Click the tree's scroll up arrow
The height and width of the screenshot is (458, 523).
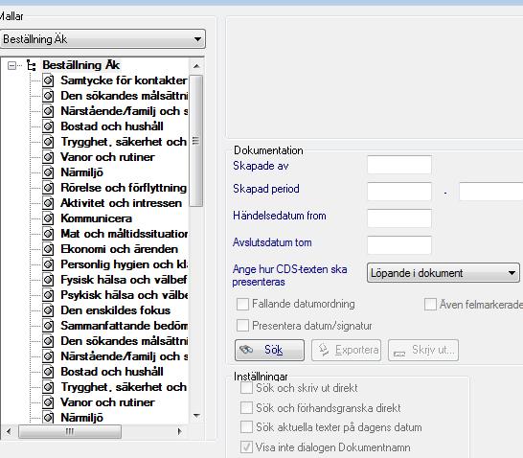pyautogui.click(x=196, y=66)
